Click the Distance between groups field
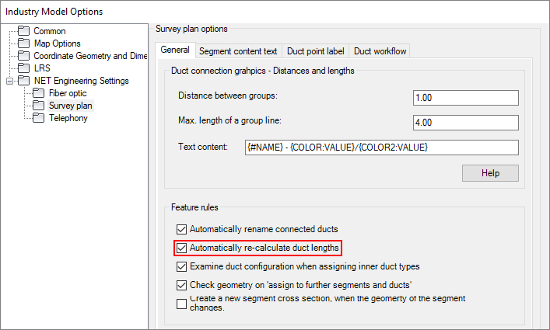This screenshot has width=550, height=330. point(465,97)
